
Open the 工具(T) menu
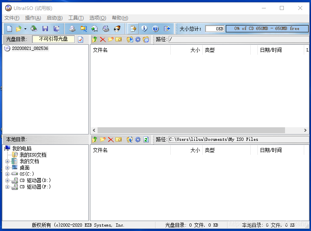[x=76, y=18]
